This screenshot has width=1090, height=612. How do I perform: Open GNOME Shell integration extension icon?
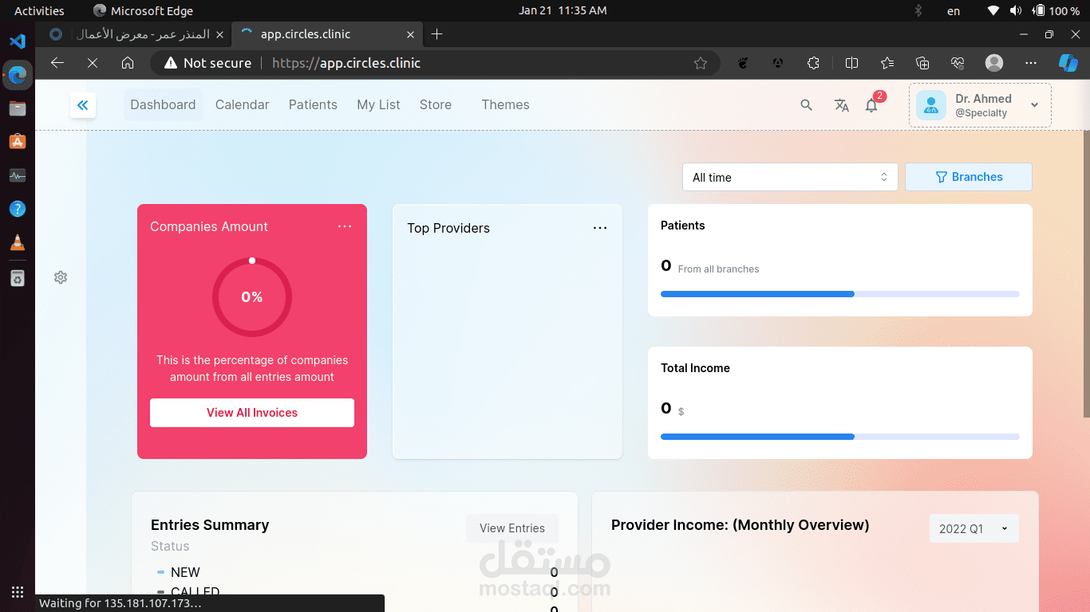(743, 63)
